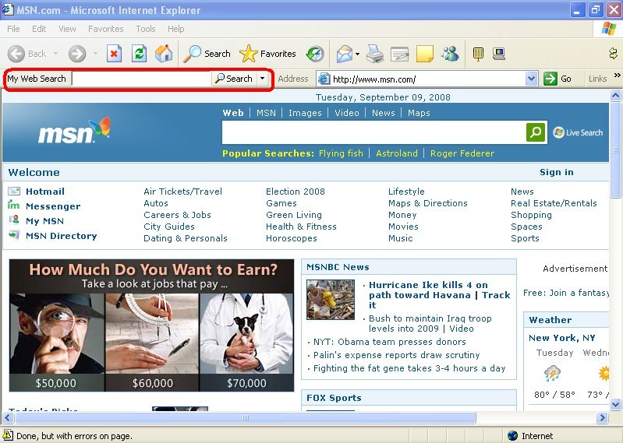
Task: Refresh the page with the Refresh icon
Action: tap(139, 54)
